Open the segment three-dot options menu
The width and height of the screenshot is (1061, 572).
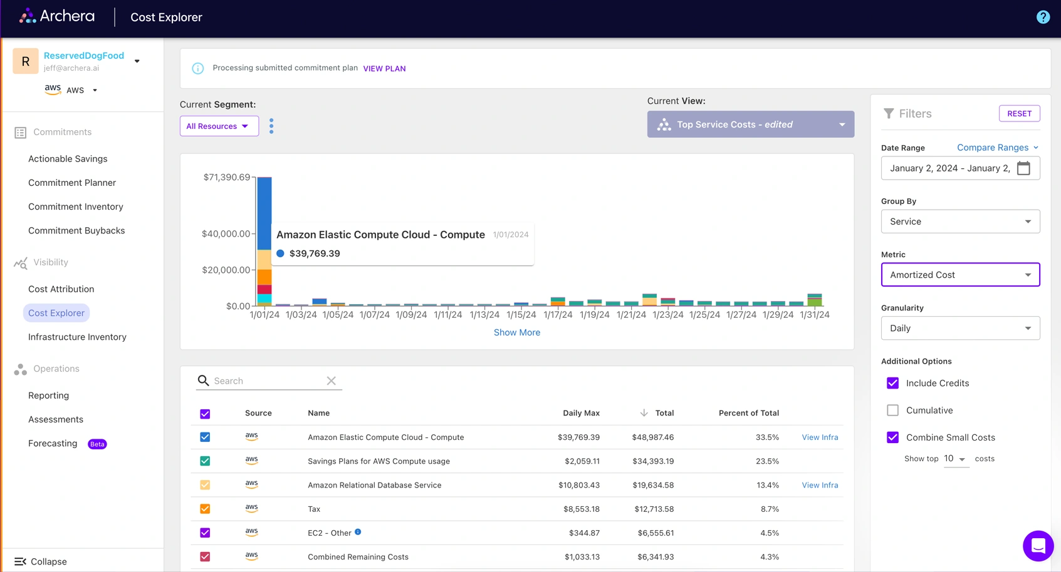pos(271,126)
